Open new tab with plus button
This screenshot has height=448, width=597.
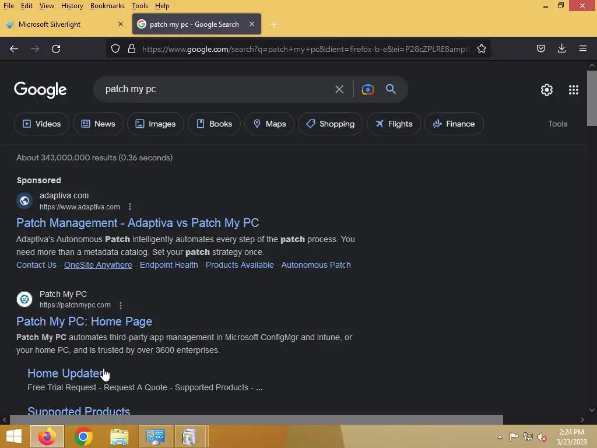(x=274, y=24)
